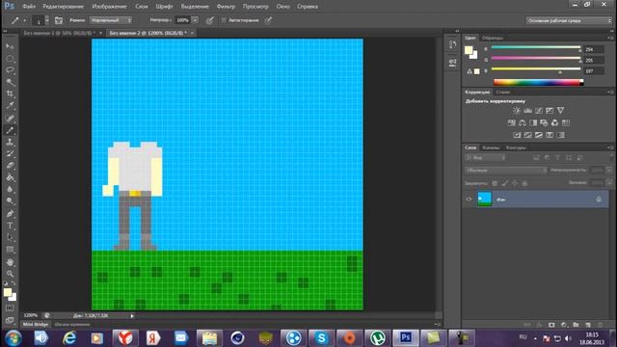Open the brush preset picker dropdown

(x=47, y=20)
